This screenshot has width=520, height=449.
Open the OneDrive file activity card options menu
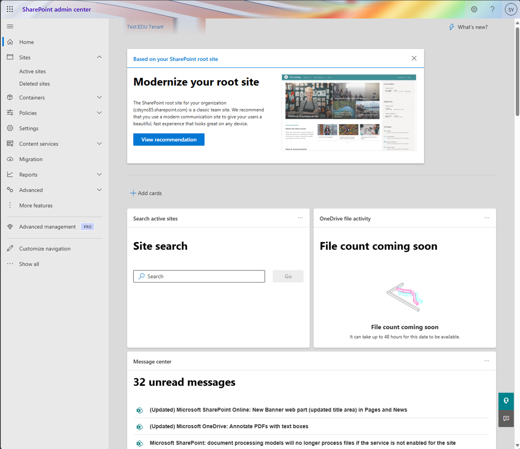click(x=487, y=218)
